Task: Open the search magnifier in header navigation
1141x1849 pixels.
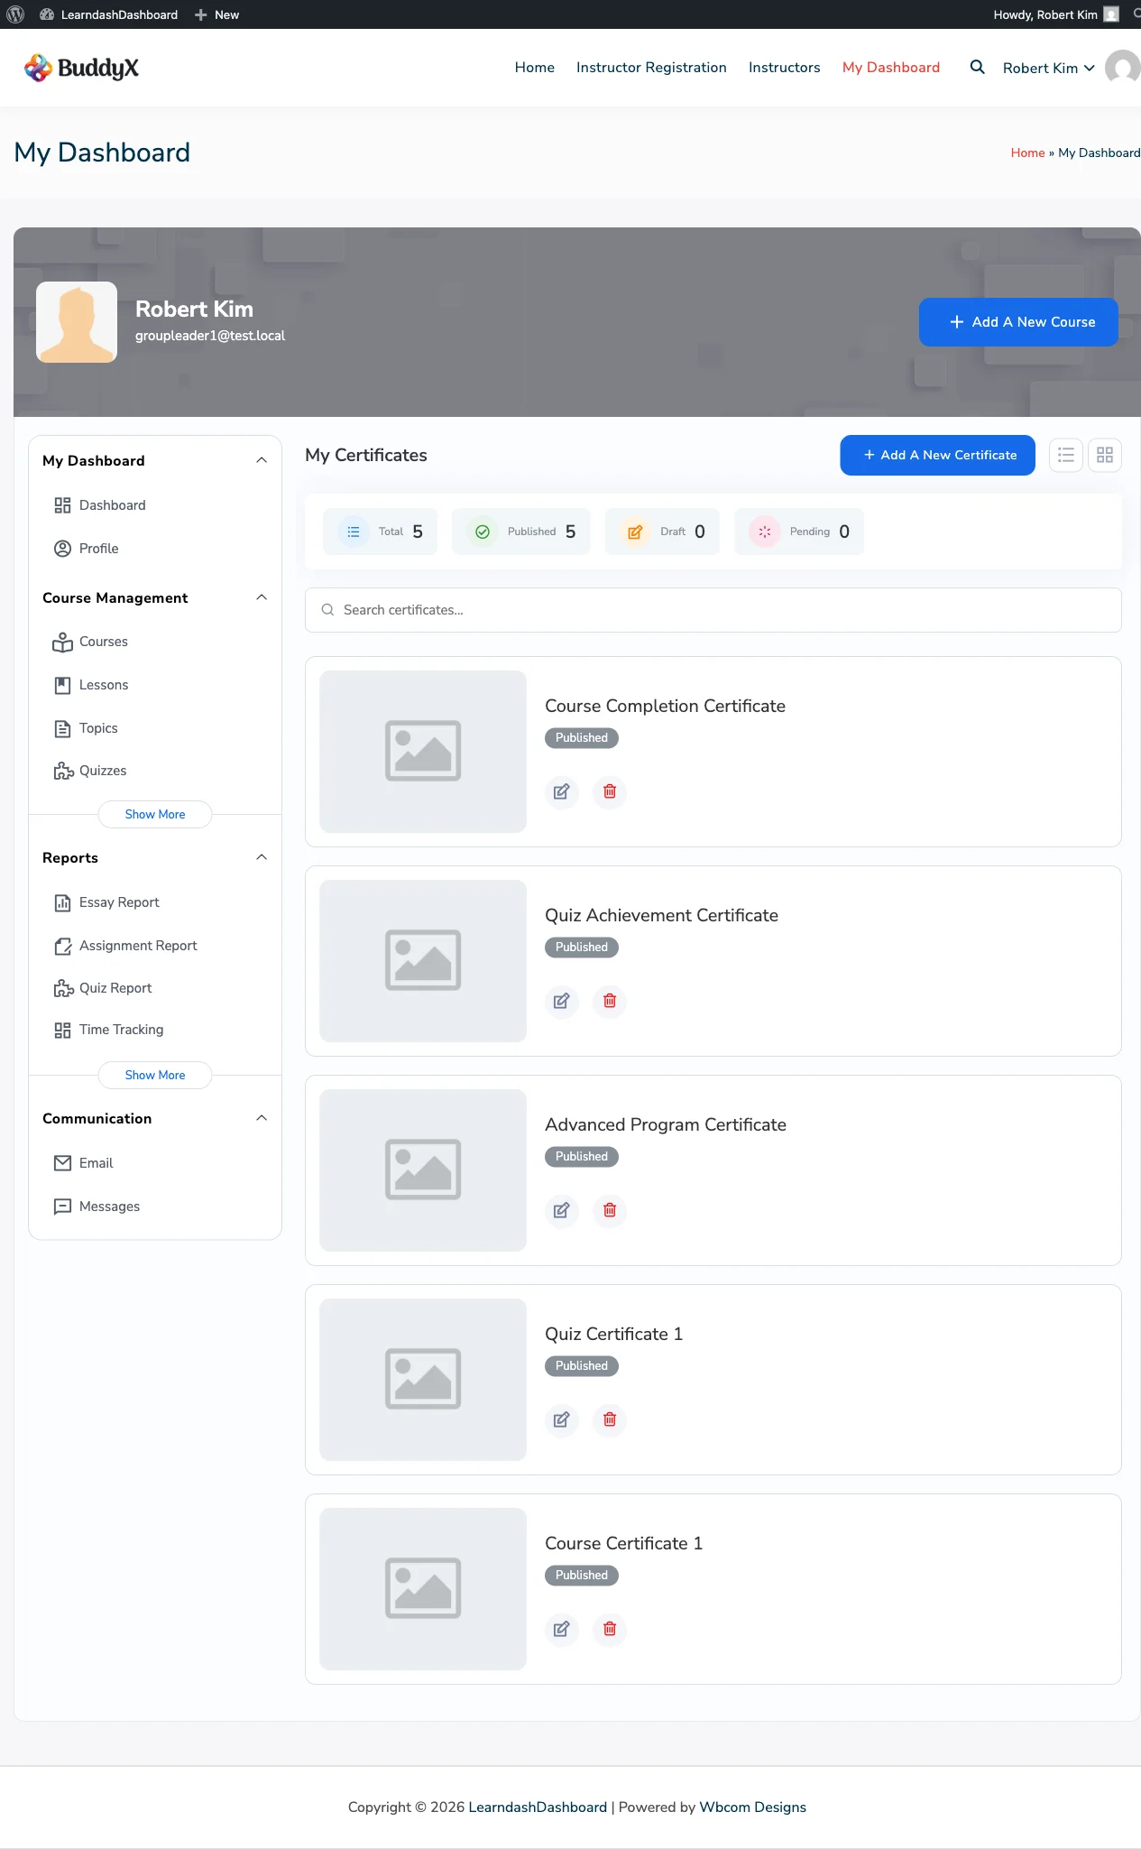Action: click(x=977, y=67)
